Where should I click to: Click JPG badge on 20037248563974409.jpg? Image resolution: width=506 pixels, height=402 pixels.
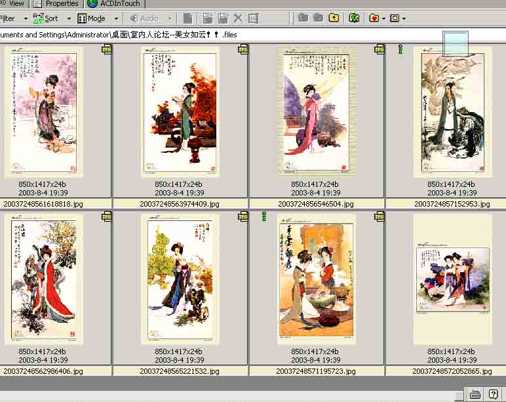[x=243, y=49]
